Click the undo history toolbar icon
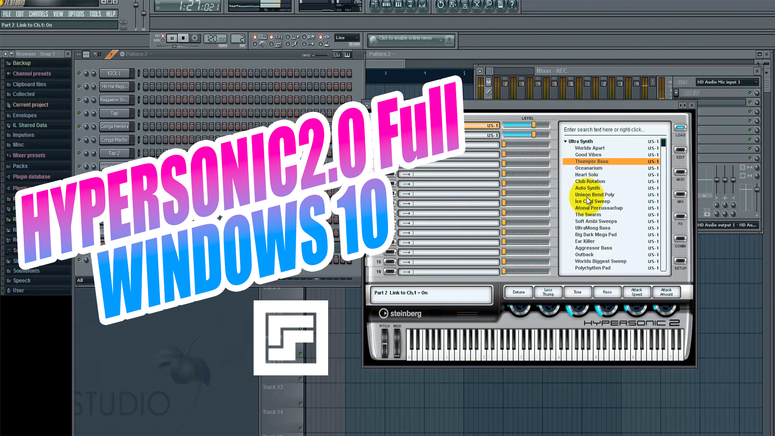 441,5
